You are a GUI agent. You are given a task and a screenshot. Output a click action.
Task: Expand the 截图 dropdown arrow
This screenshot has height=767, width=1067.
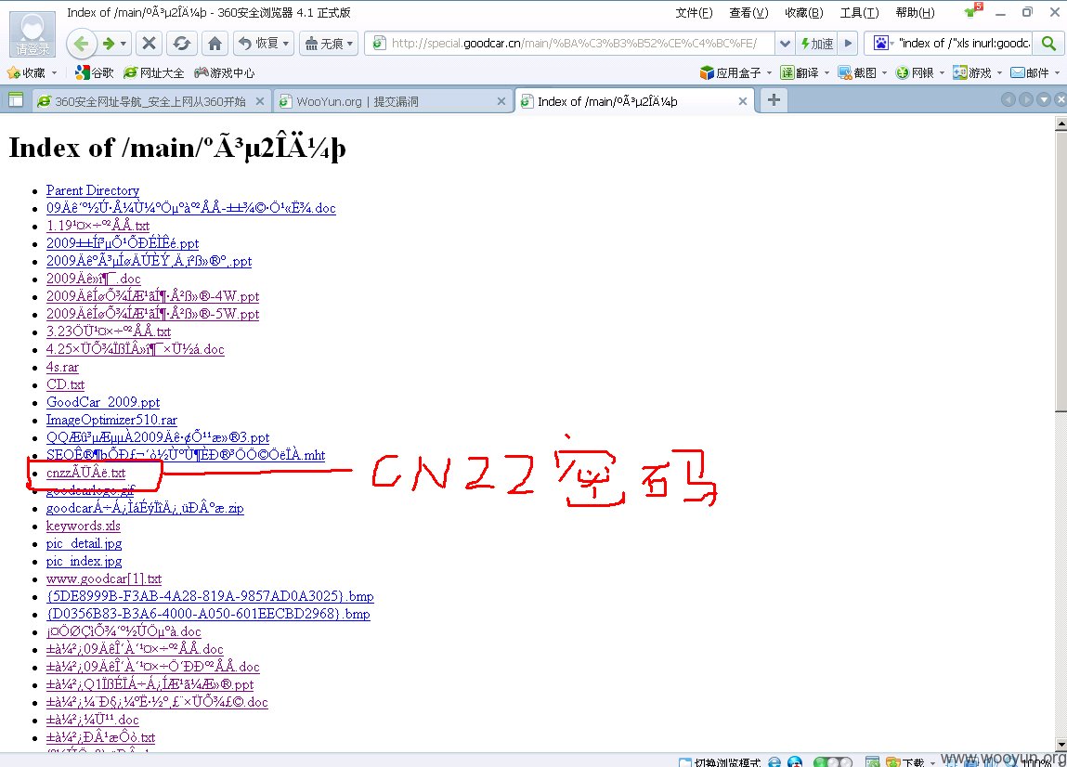tap(885, 72)
